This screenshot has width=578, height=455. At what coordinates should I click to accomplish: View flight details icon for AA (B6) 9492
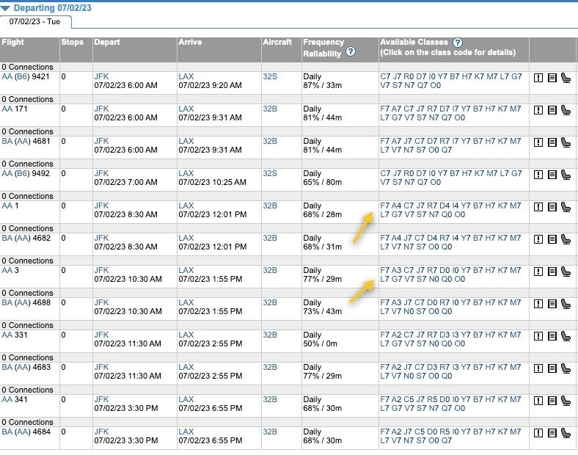click(x=552, y=175)
